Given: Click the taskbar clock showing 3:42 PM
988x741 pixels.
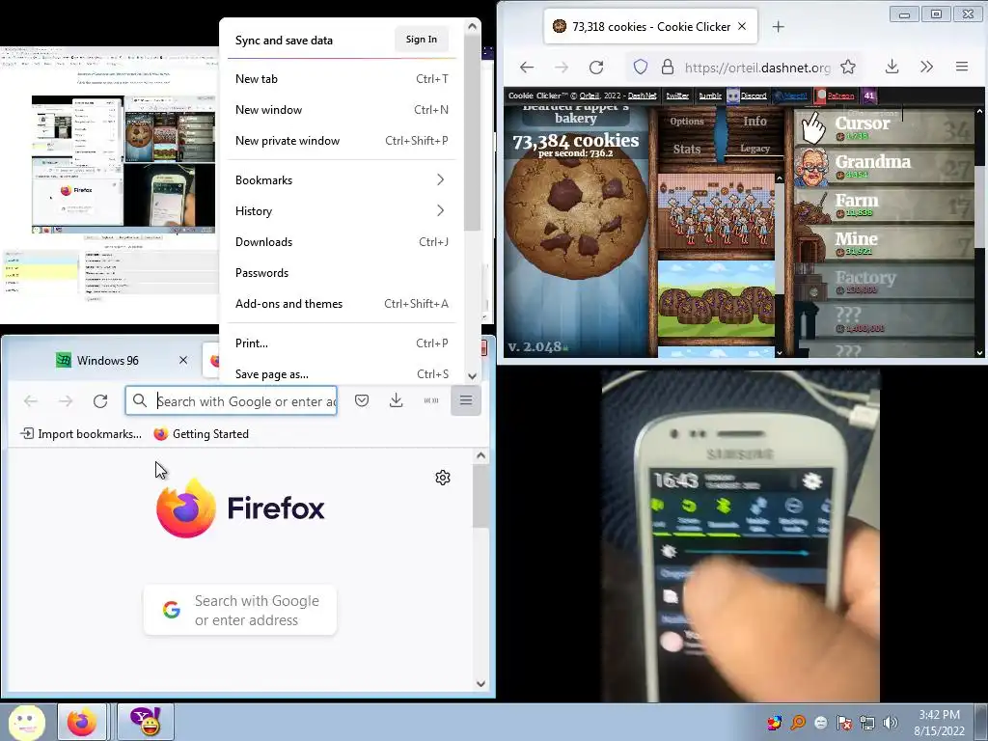Looking at the screenshot, I should [x=939, y=723].
